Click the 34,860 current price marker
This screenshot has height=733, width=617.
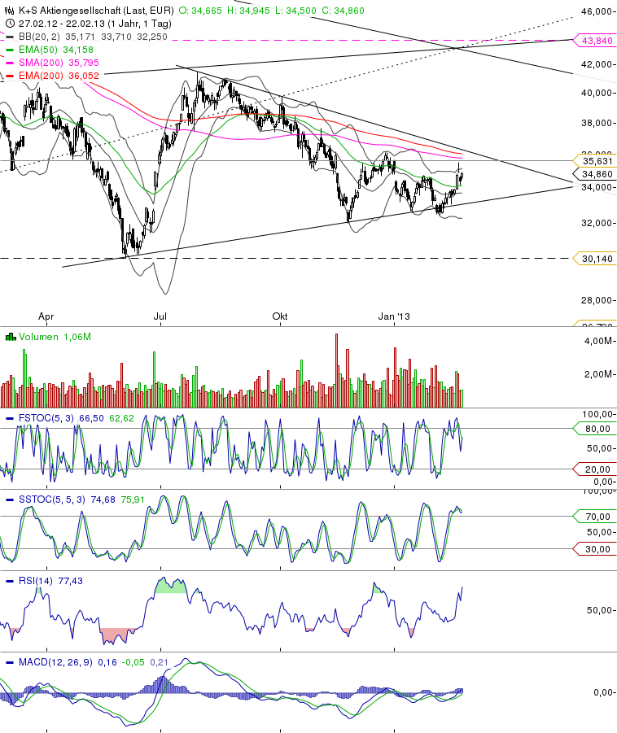click(x=594, y=174)
